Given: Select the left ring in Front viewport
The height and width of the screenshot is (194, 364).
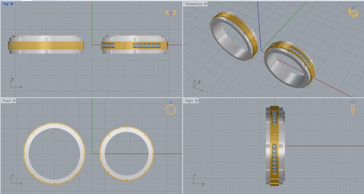Looking at the screenshot, I should 54,154.
